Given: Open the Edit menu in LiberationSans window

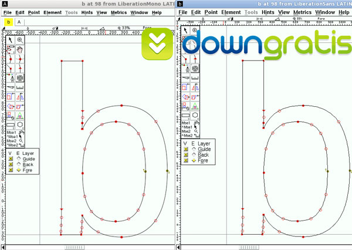Looking at the screenshot, I should (196, 12).
